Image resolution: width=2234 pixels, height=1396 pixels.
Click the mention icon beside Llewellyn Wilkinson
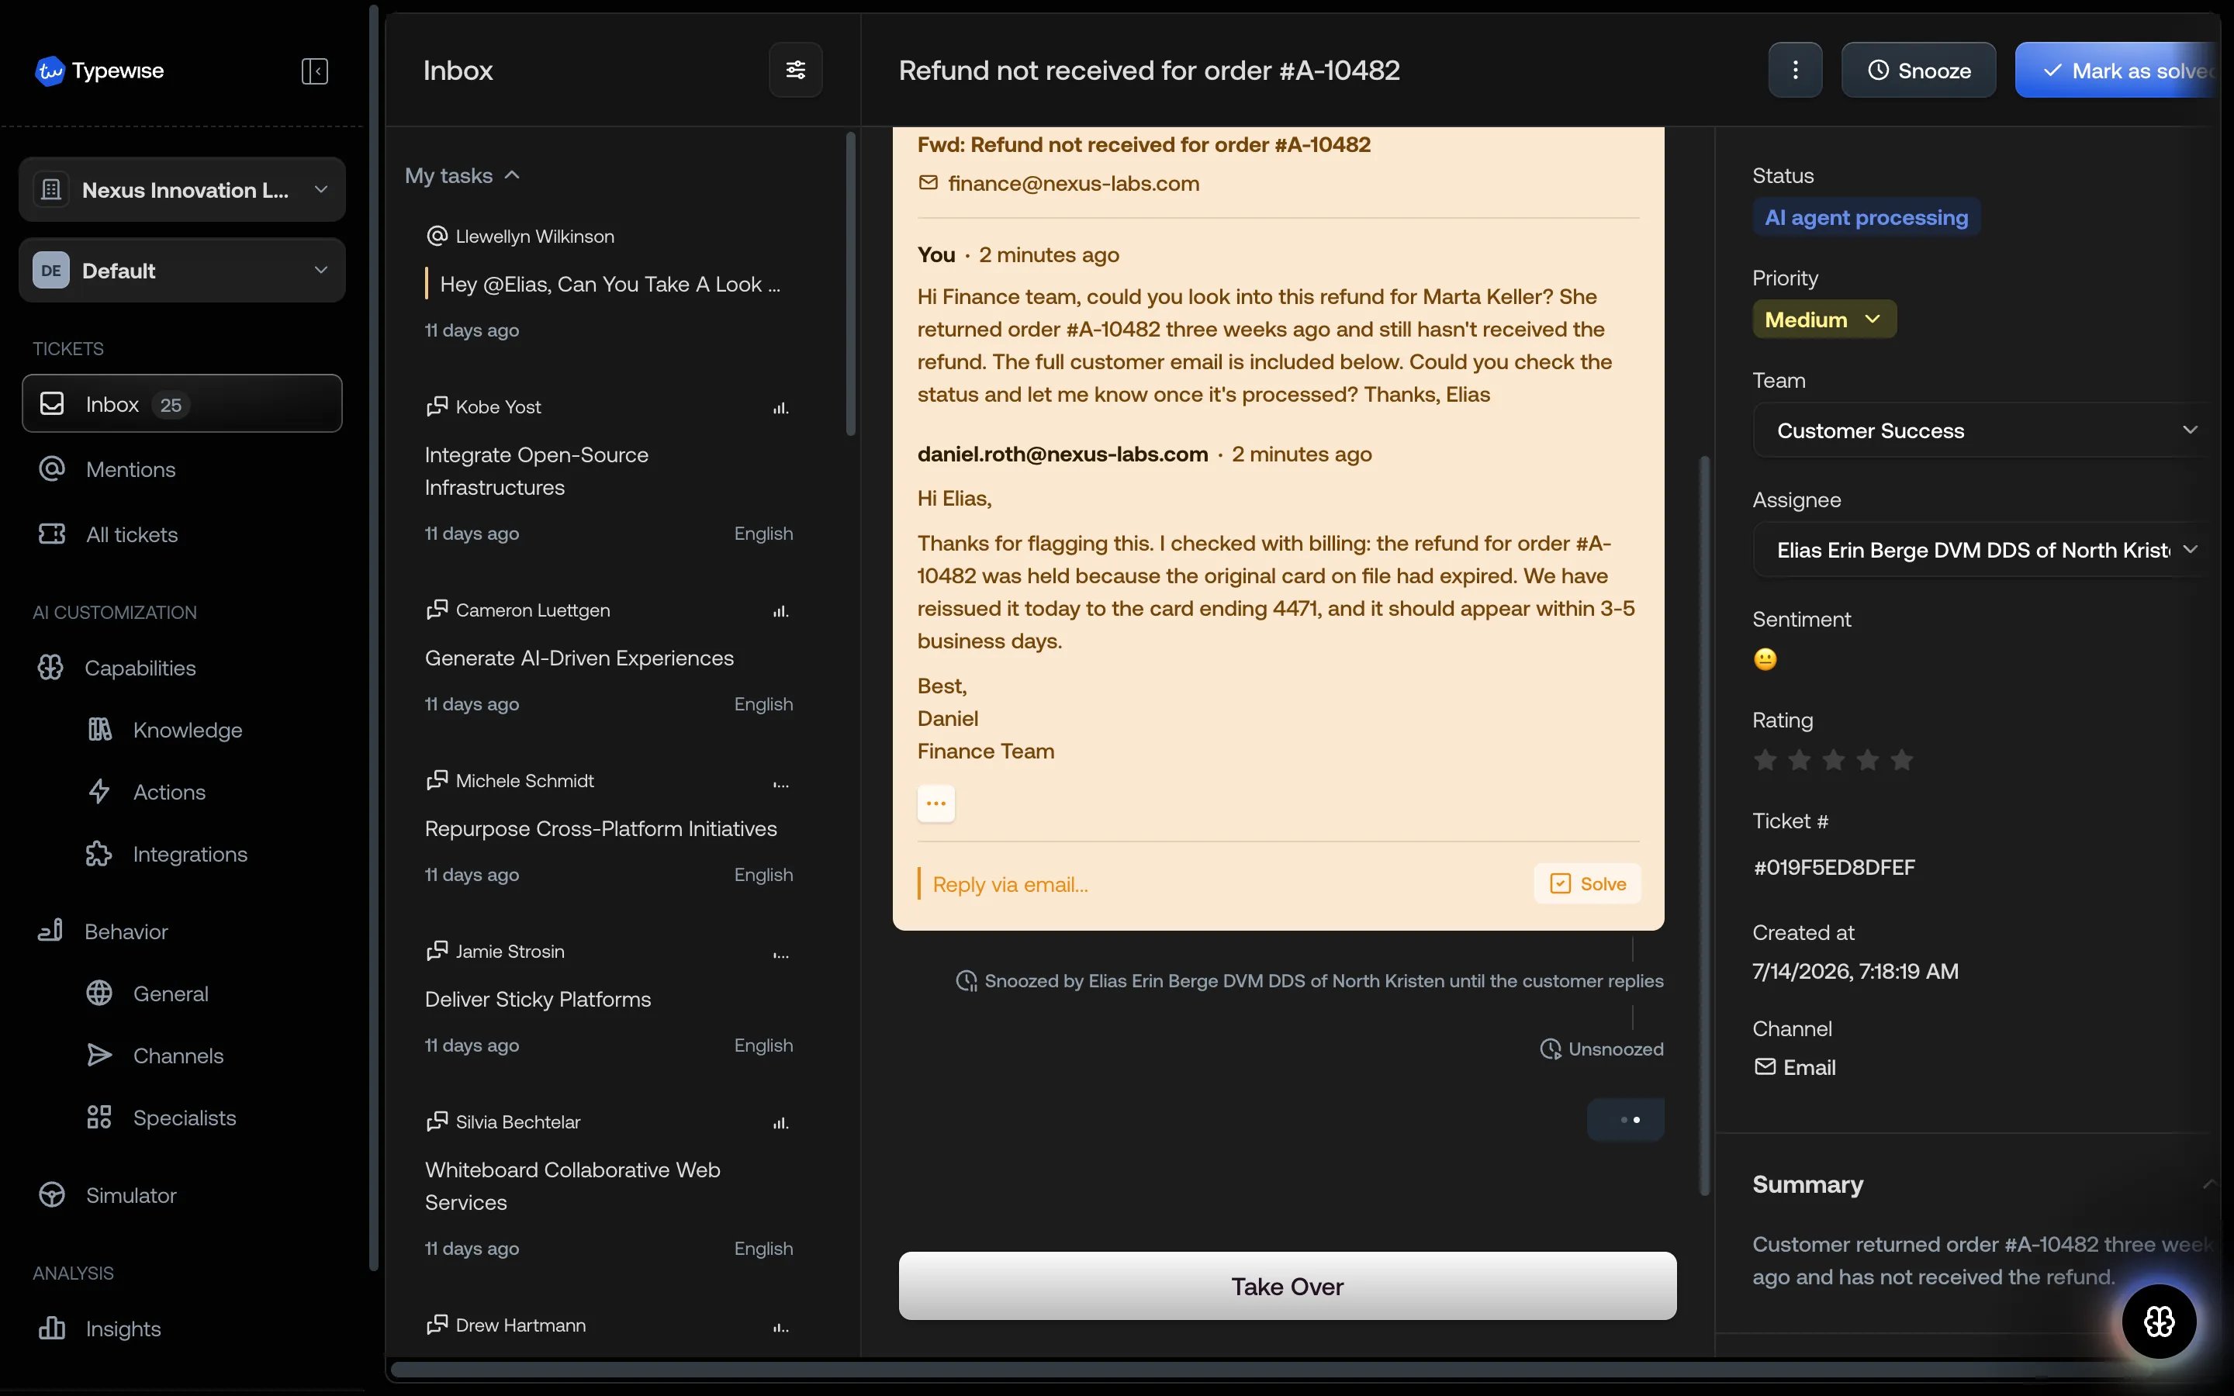pos(437,237)
